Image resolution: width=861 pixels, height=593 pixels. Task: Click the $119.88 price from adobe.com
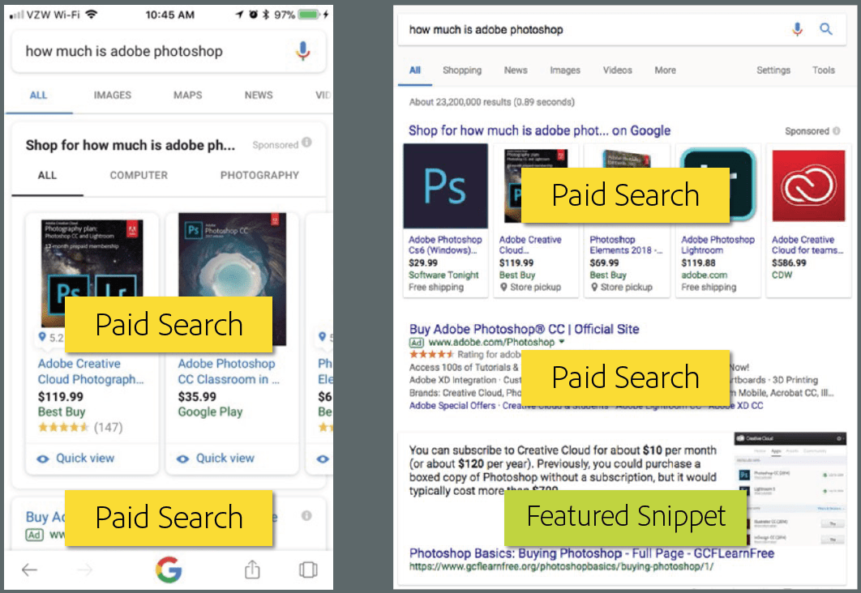click(x=699, y=262)
